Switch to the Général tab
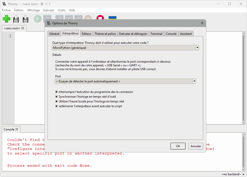This screenshot has height=177, width=247. [54, 34]
